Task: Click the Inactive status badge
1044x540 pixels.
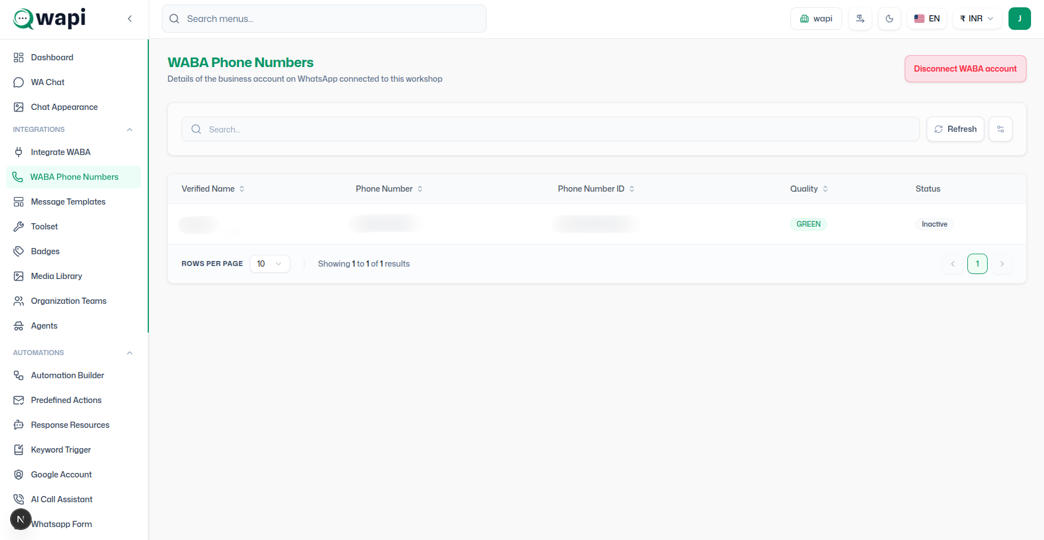Action: pyautogui.click(x=934, y=224)
